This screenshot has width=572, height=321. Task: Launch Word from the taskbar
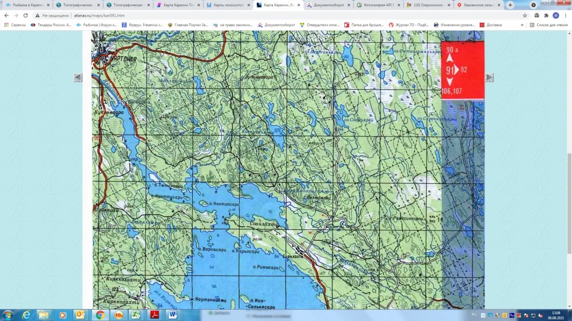172,315
